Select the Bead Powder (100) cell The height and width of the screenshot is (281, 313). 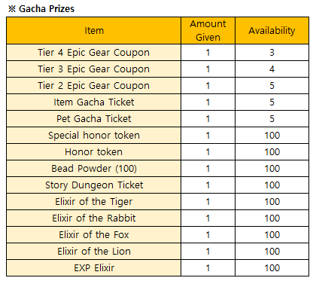click(94, 169)
